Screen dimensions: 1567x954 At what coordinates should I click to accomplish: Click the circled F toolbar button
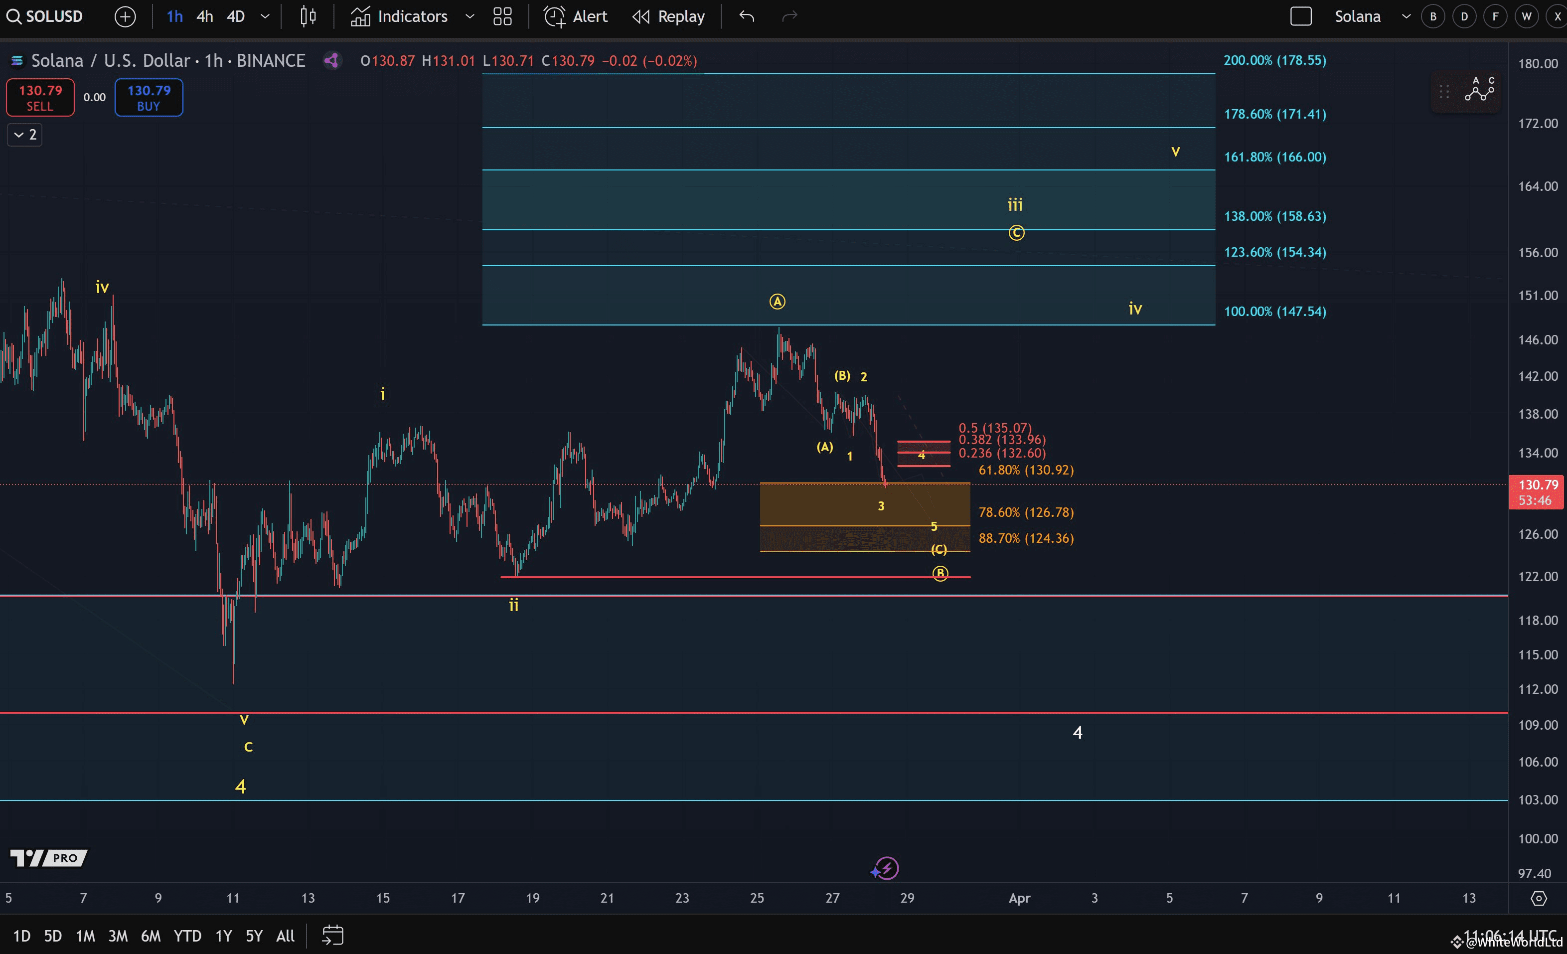point(1496,16)
